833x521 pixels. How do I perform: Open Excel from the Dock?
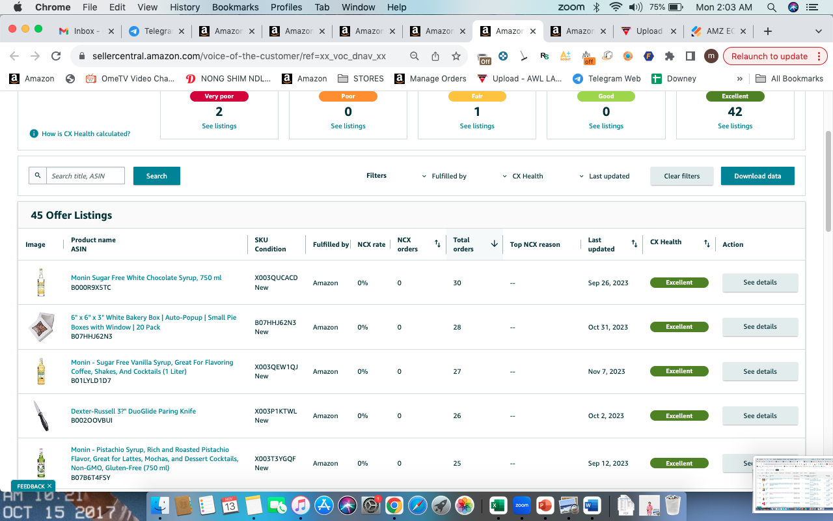point(498,505)
